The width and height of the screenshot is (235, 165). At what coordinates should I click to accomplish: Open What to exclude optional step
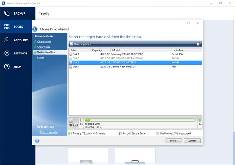point(48,132)
